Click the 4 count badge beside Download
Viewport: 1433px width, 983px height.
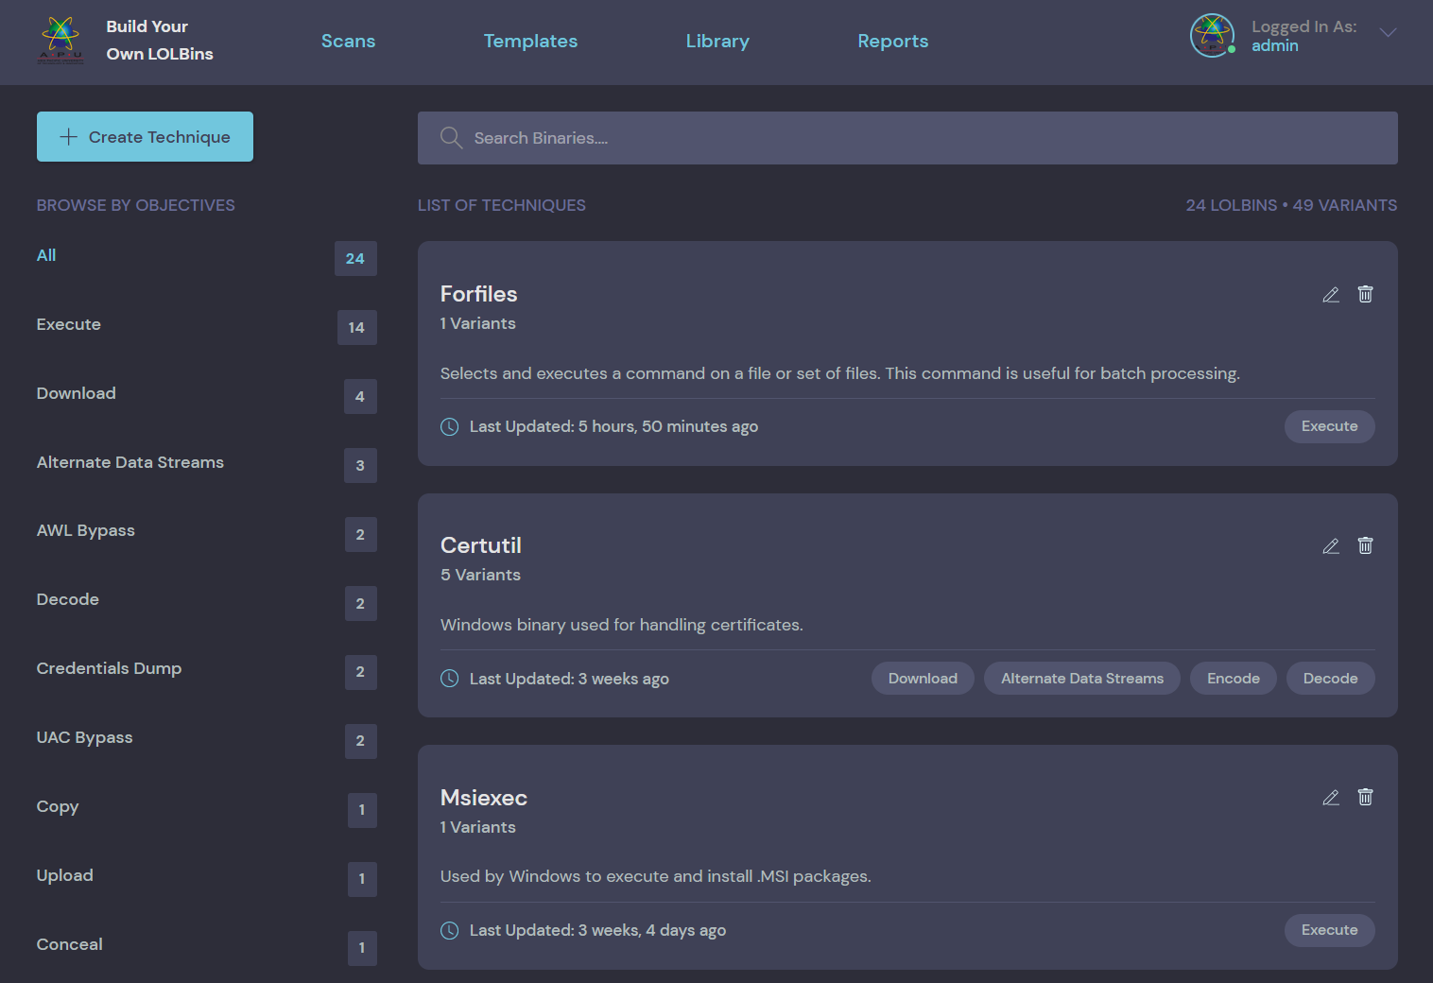[x=360, y=396]
